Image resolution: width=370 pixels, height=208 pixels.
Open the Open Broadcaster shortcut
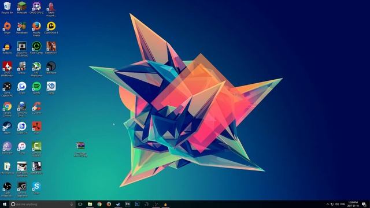click(x=7, y=190)
